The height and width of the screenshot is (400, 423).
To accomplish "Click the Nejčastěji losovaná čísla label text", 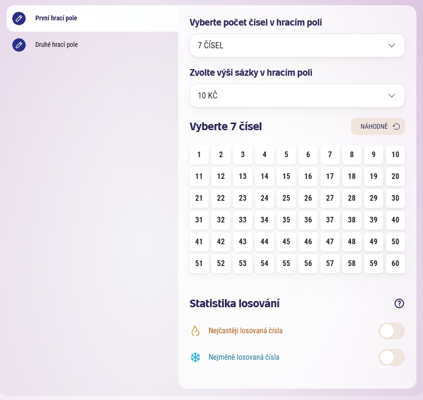I will pyautogui.click(x=246, y=331).
